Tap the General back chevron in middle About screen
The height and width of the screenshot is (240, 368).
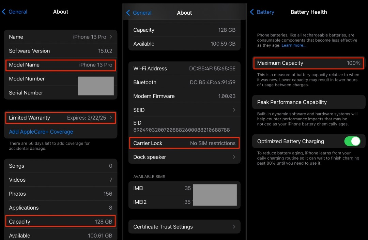[128, 13]
